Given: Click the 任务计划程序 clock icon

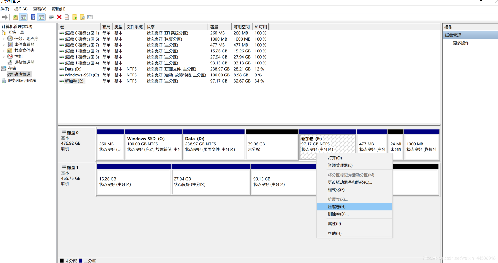Looking at the screenshot, I should point(10,38).
